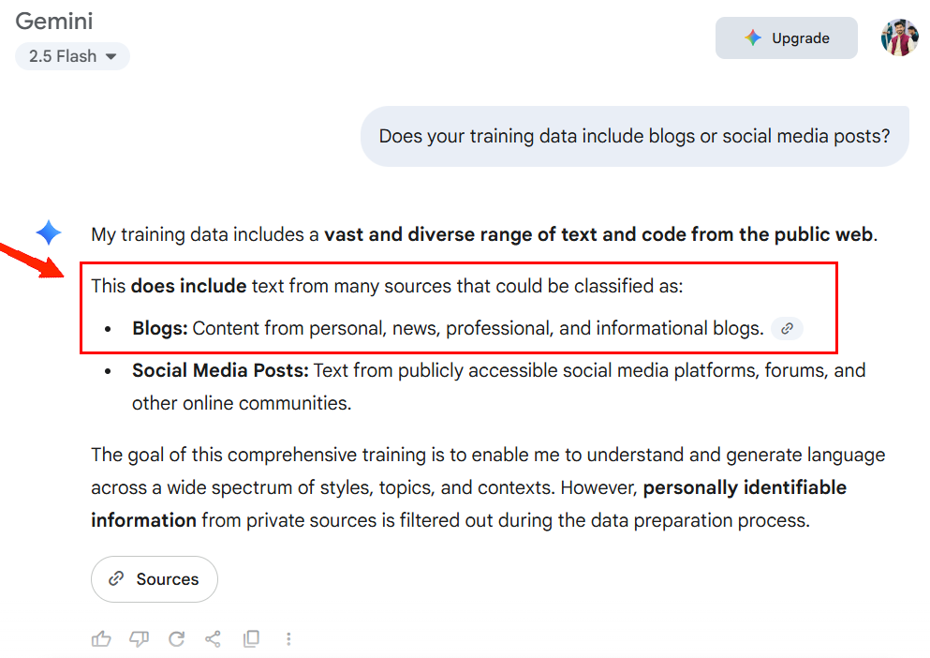Open the Sources panel
This screenshot has width=930, height=658.
[x=154, y=579]
